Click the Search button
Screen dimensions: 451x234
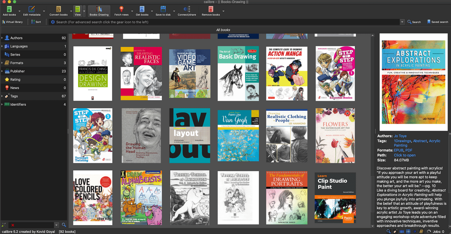(x=414, y=22)
